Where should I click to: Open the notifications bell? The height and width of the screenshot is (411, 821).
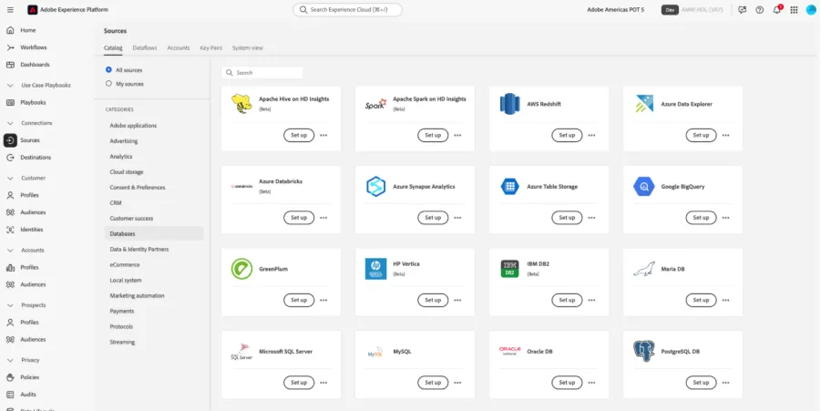coord(776,10)
